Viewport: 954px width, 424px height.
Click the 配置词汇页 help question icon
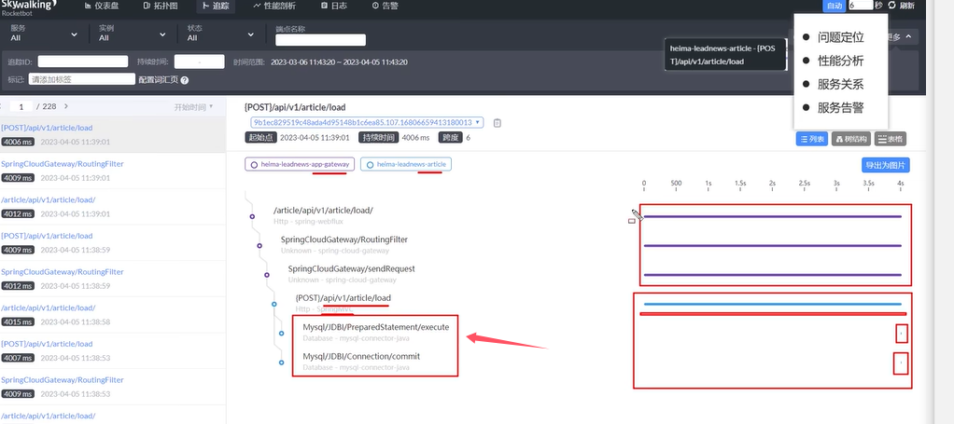tap(184, 80)
